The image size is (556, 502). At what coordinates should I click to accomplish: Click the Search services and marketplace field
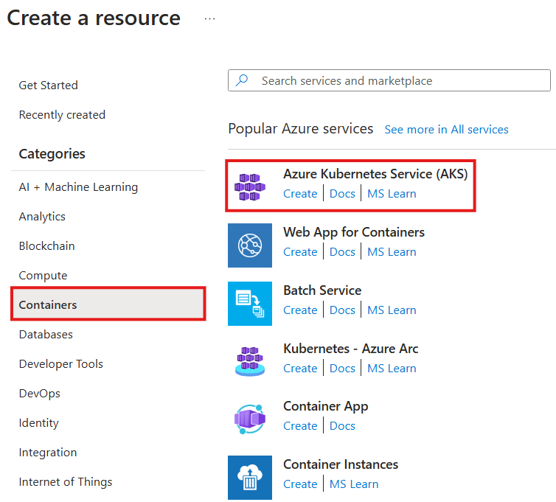click(x=398, y=81)
